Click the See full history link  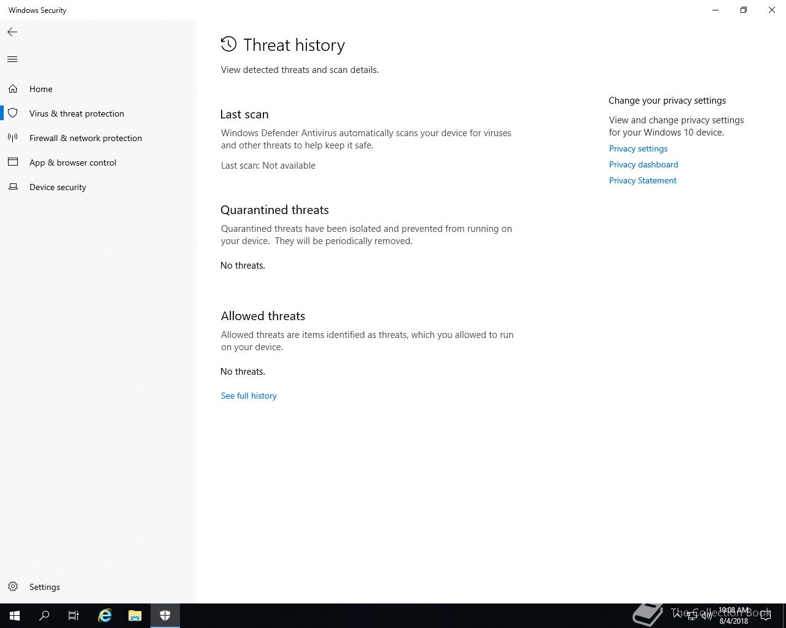click(249, 396)
